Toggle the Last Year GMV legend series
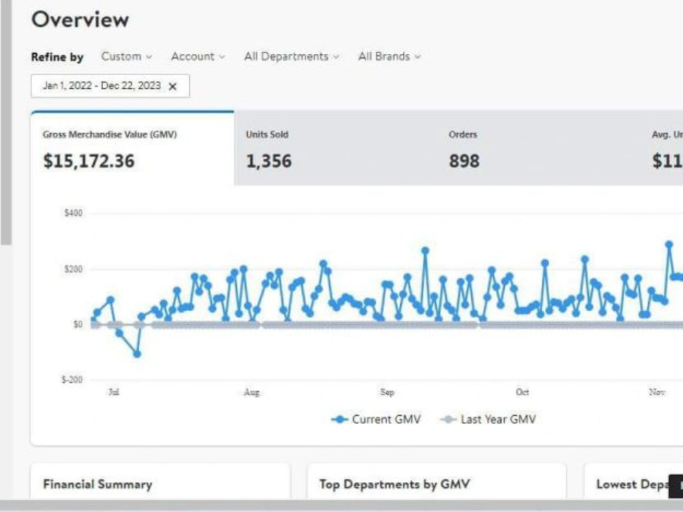This screenshot has width=683, height=512. (x=488, y=419)
